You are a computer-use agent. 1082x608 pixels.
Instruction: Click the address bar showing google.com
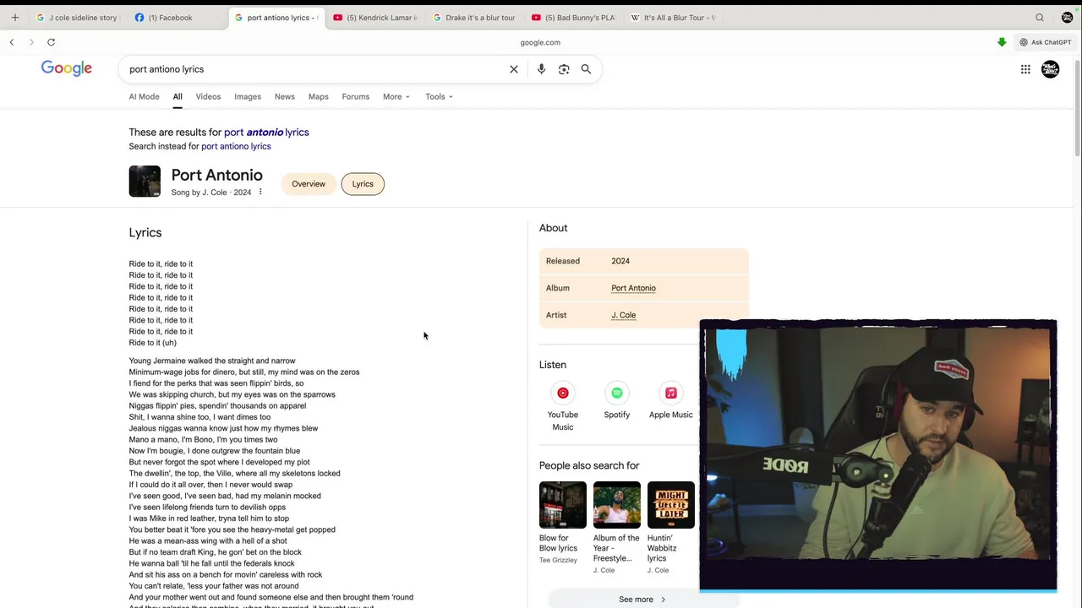[x=540, y=42]
